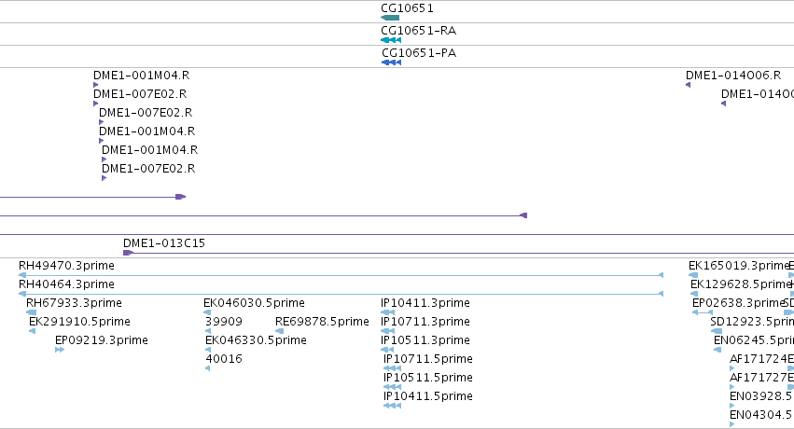
Task: Open the RH40464.3prime feature label
Action: (66, 284)
